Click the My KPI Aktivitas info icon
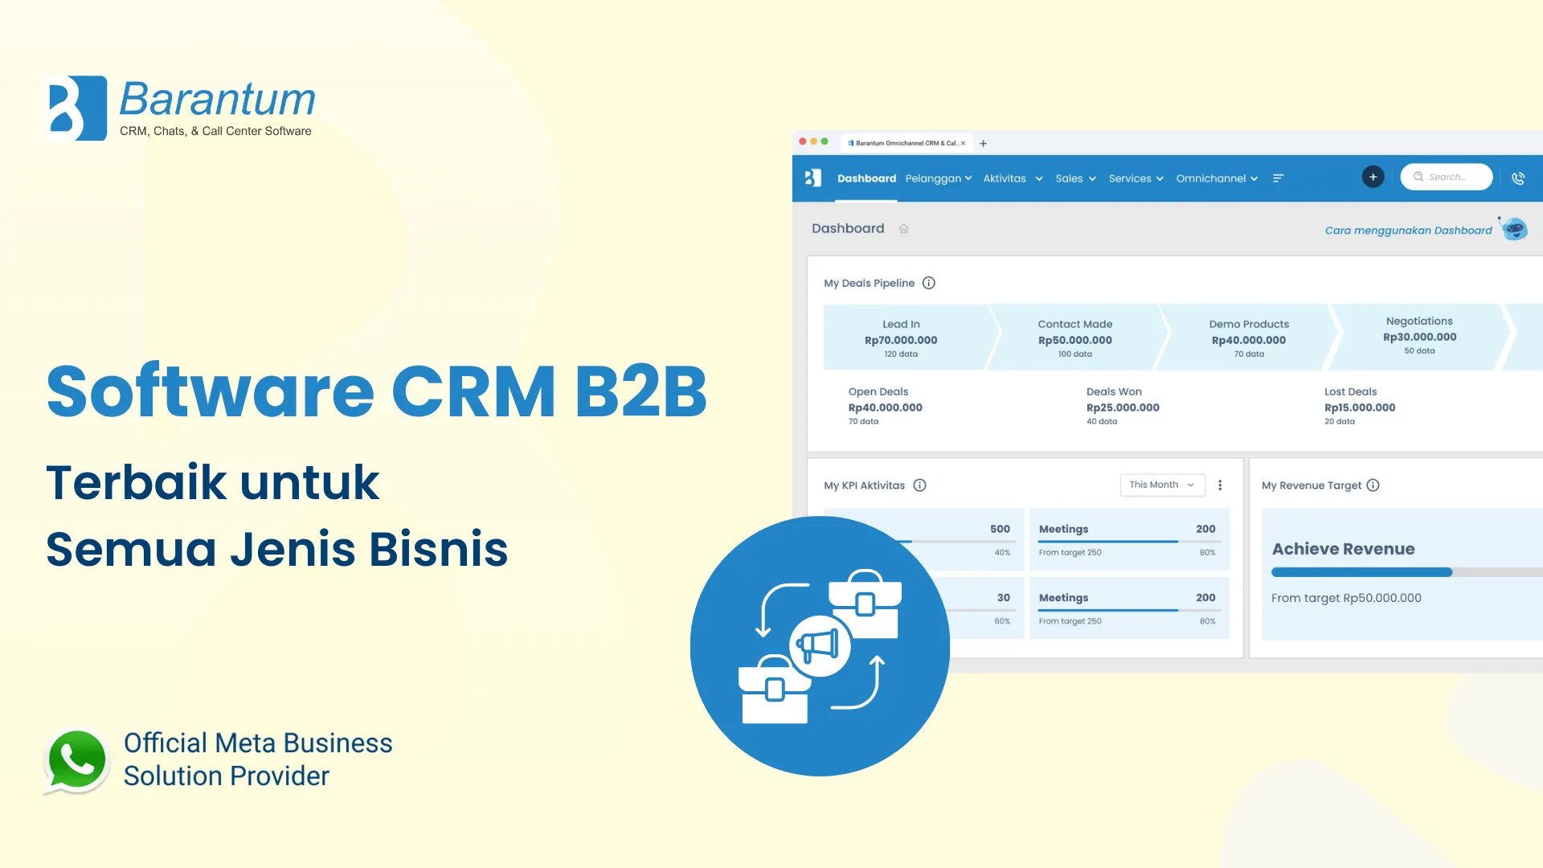1543x868 pixels. [921, 485]
